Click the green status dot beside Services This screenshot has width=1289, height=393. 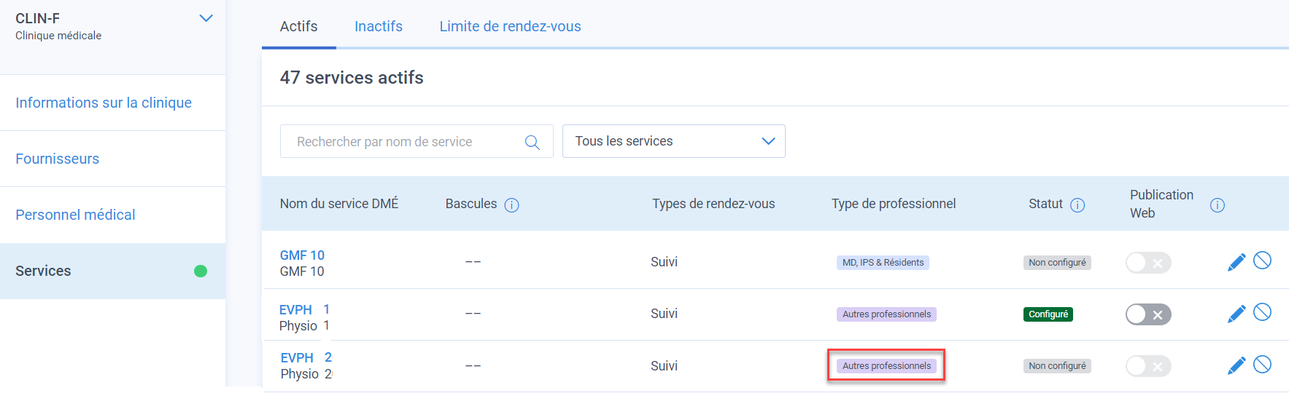201,271
